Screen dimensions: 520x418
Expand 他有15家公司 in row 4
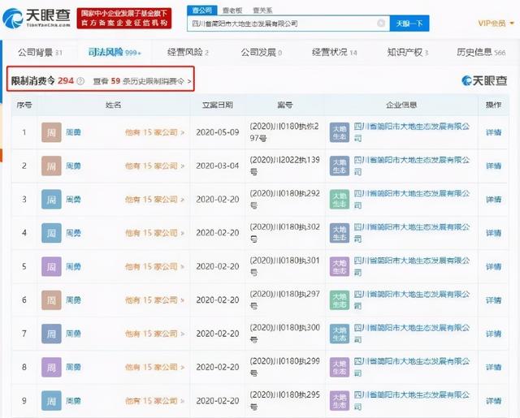pos(154,233)
